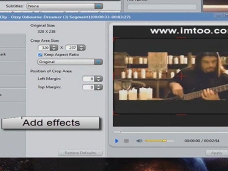Click the crop height spinner arrows

tap(81, 47)
